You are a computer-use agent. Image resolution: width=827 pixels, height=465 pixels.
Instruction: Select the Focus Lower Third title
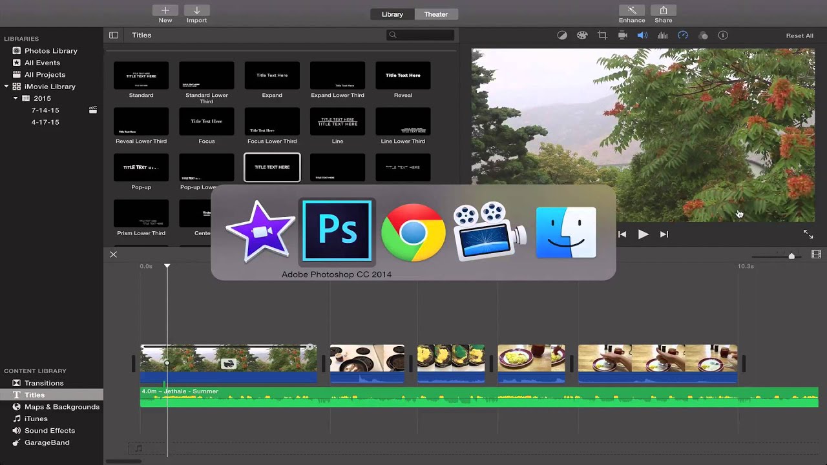point(272,121)
